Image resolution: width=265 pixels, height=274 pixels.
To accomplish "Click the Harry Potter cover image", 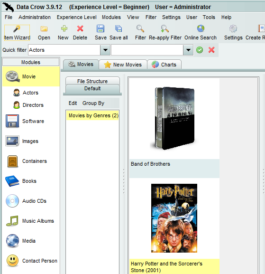I will [x=174, y=218].
